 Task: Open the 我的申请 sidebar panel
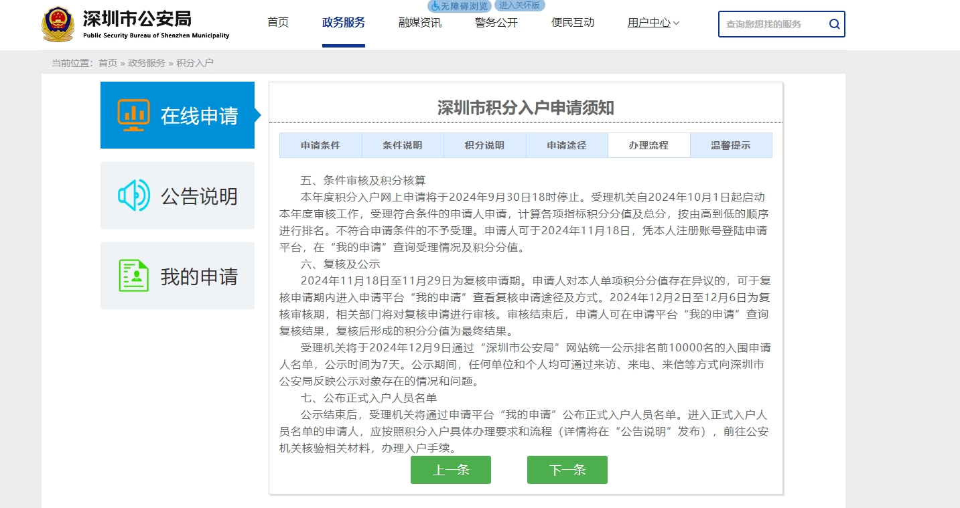point(178,276)
